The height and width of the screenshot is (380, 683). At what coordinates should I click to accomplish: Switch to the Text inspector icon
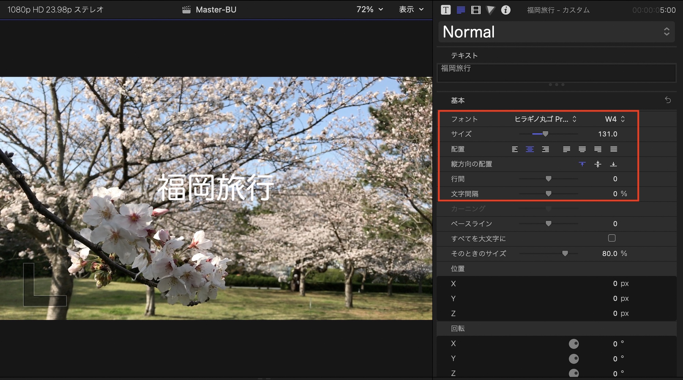pos(461,10)
